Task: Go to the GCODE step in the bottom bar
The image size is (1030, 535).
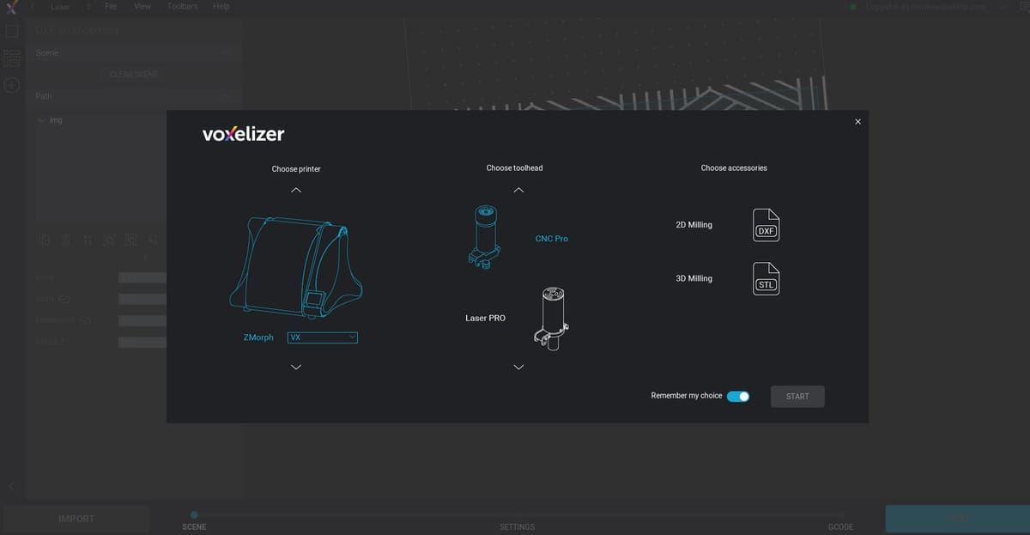Action: click(840, 527)
